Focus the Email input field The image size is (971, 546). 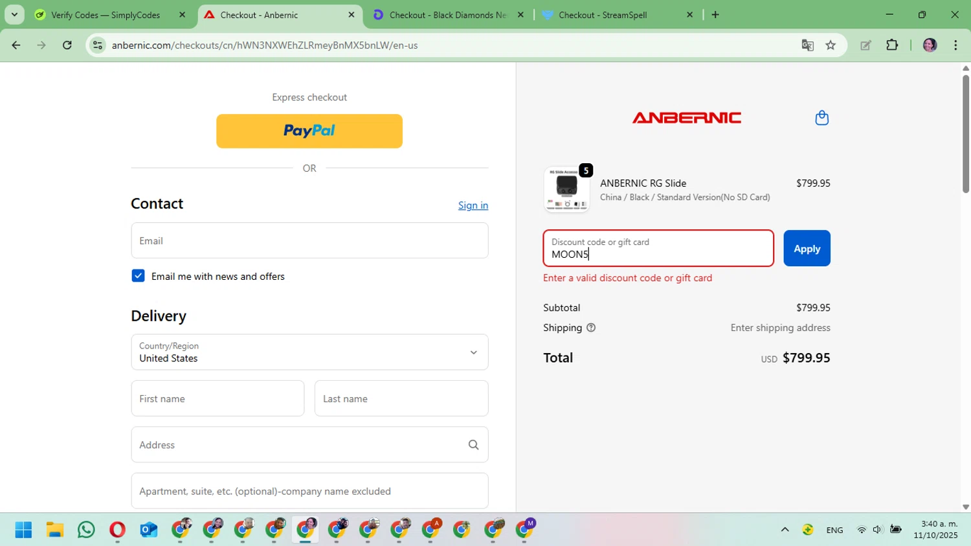pos(309,240)
